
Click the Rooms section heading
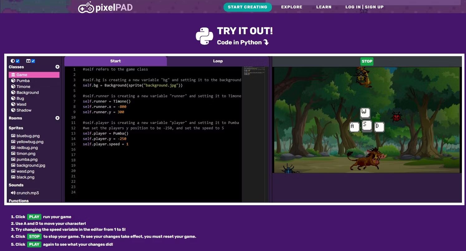pyautogui.click(x=15, y=118)
